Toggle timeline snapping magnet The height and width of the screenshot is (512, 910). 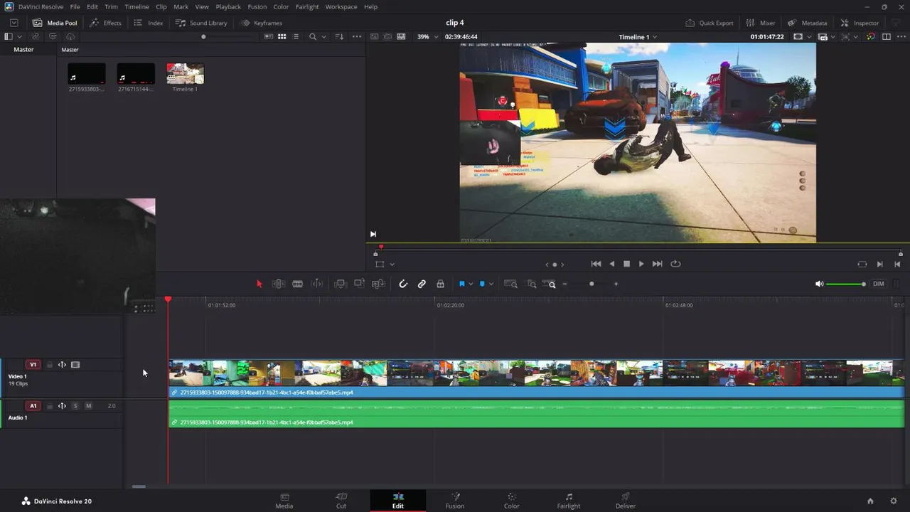click(x=403, y=284)
